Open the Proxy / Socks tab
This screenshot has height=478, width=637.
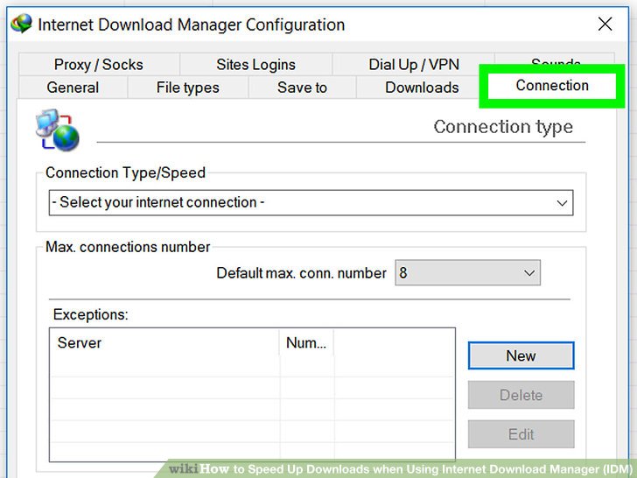(x=99, y=64)
